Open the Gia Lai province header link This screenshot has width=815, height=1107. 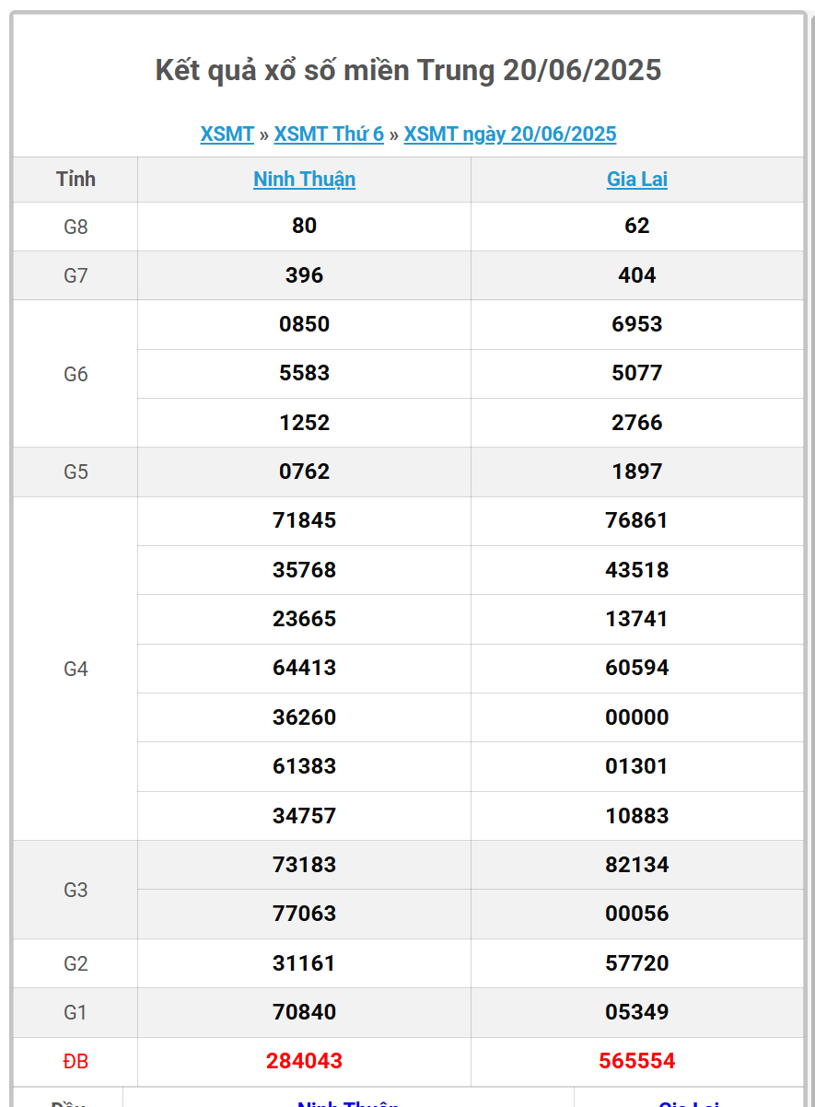[x=637, y=179]
